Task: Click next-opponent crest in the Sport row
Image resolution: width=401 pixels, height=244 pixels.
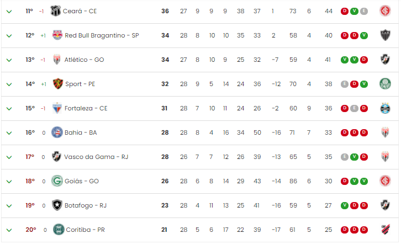Action: (385, 84)
